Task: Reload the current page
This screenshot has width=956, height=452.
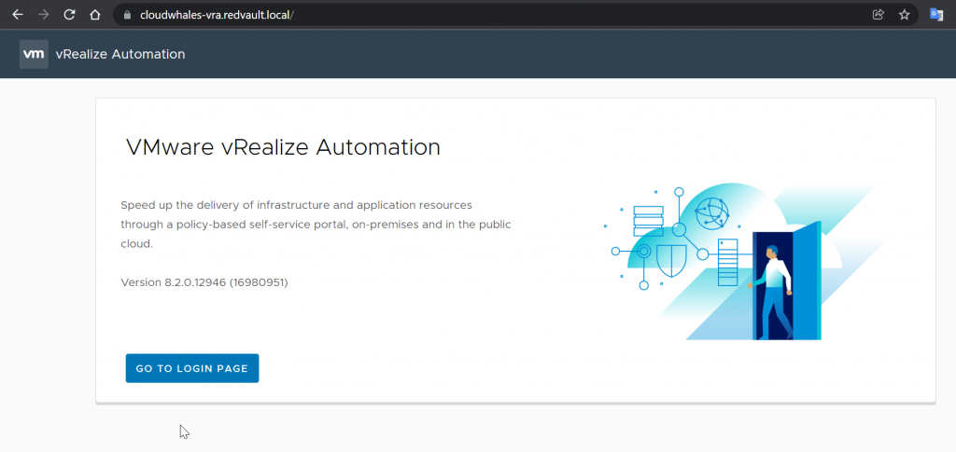Action: [69, 15]
